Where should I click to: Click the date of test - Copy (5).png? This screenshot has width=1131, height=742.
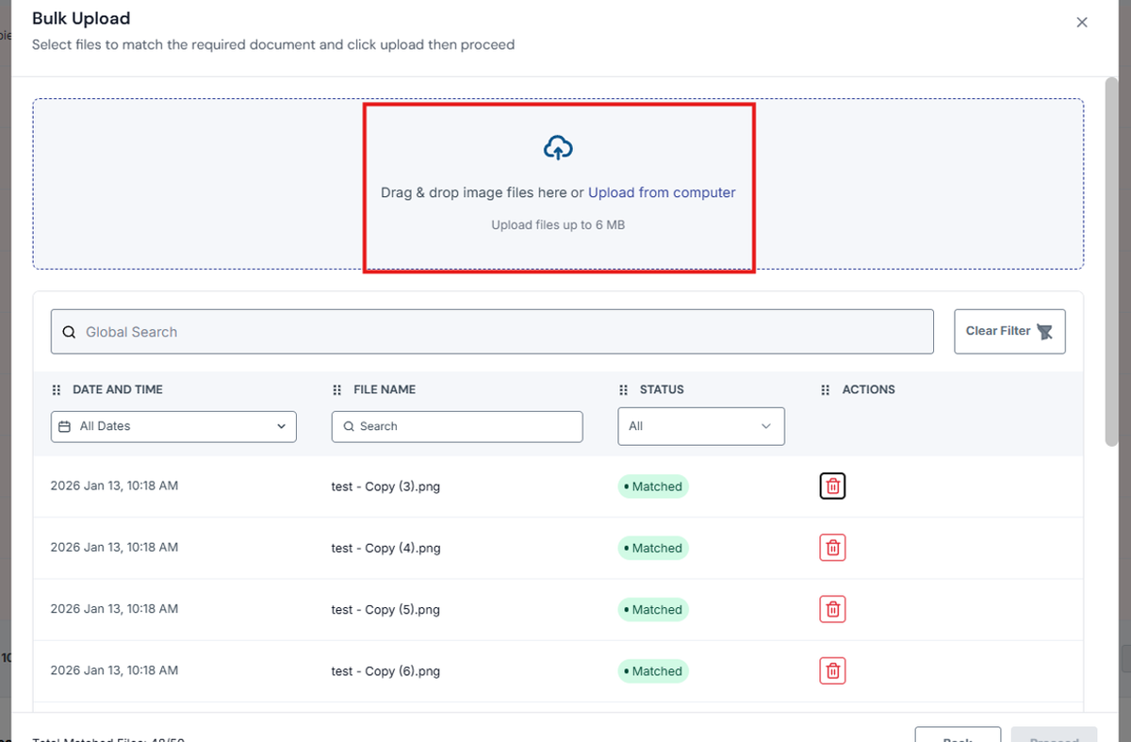114,608
